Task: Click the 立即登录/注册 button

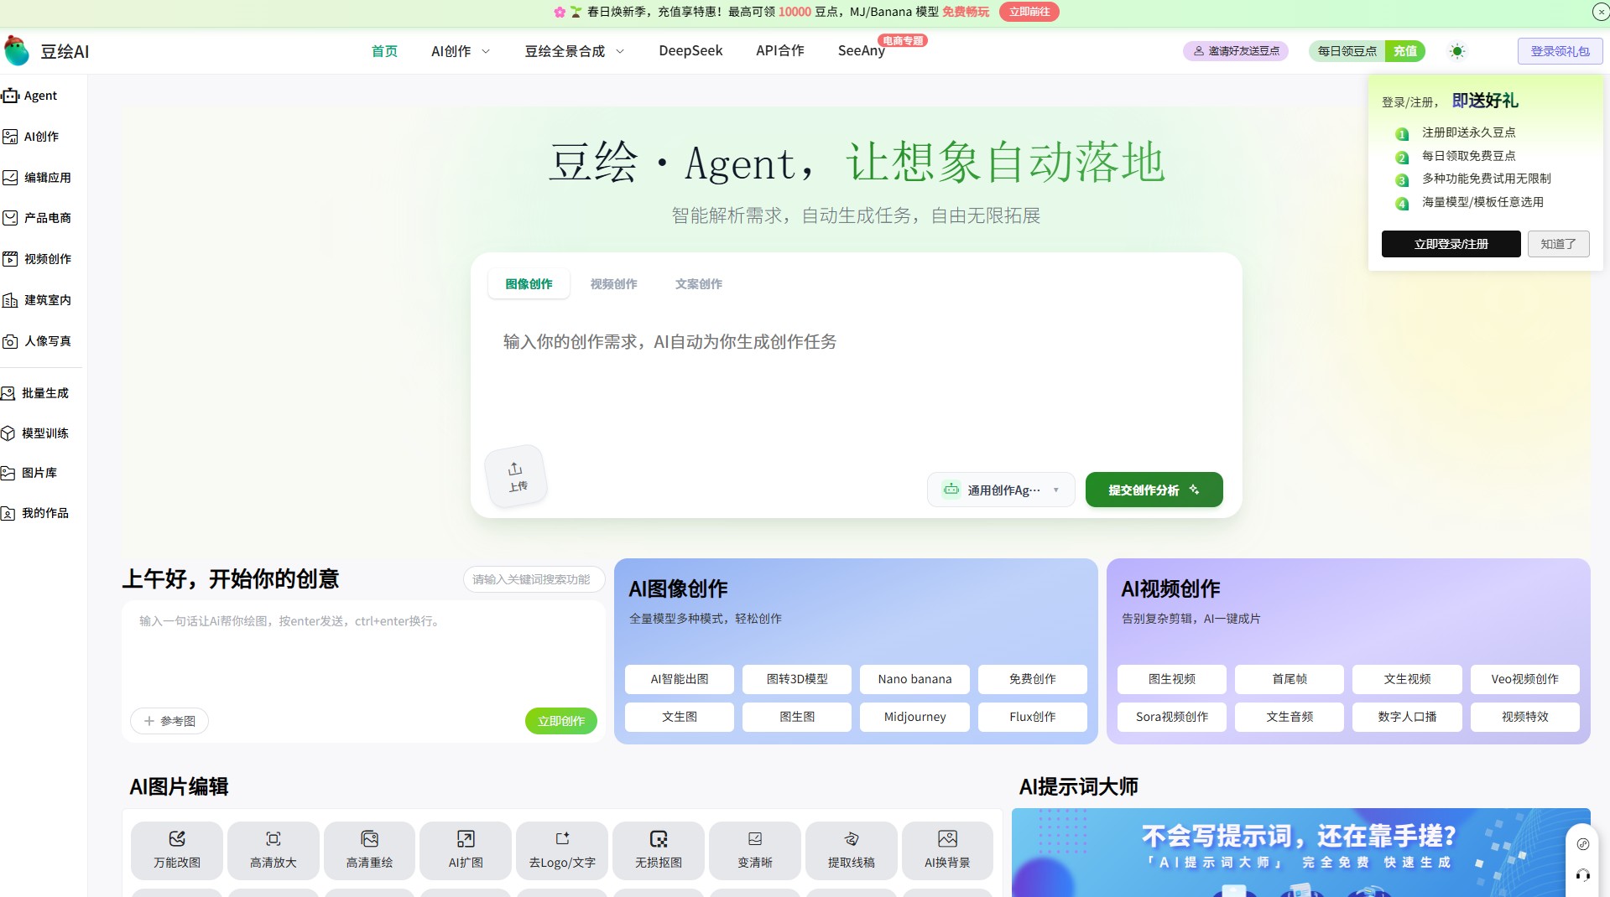Action: [1451, 244]
